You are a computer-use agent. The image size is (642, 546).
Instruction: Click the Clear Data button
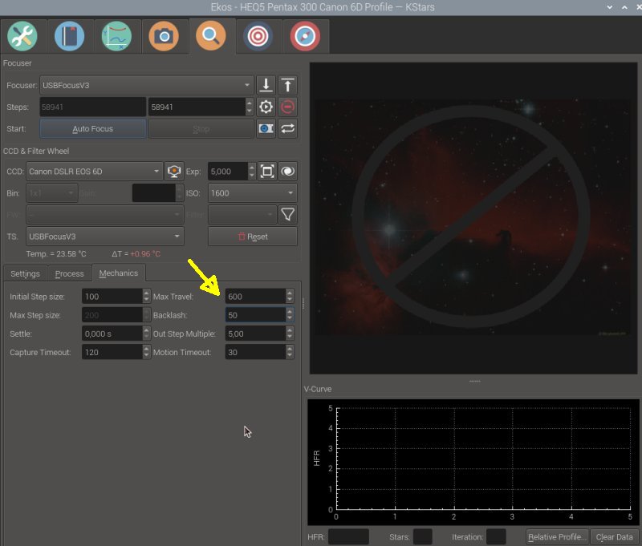coord(614,537)
